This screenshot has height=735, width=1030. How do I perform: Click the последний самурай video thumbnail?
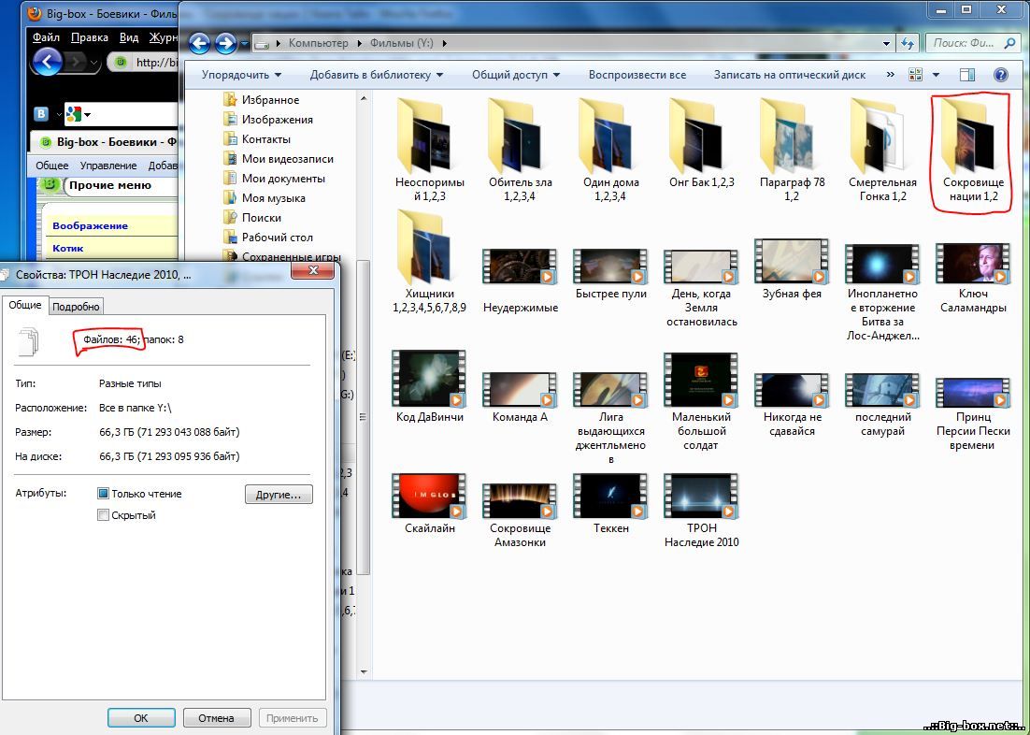(882, 390)
